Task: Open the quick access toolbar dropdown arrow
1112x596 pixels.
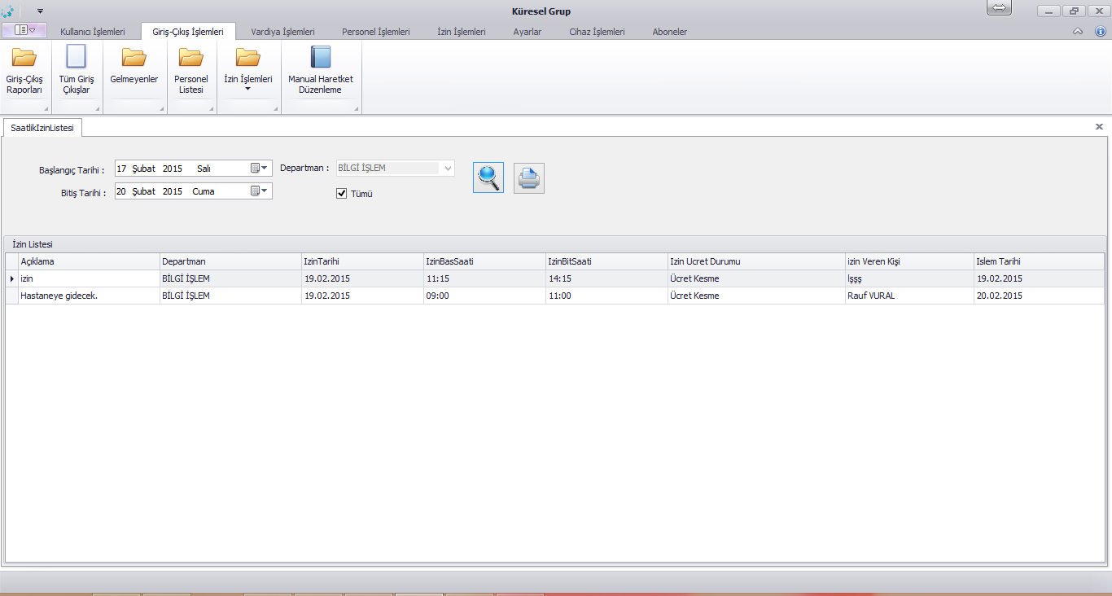Action: click(40, 11)
